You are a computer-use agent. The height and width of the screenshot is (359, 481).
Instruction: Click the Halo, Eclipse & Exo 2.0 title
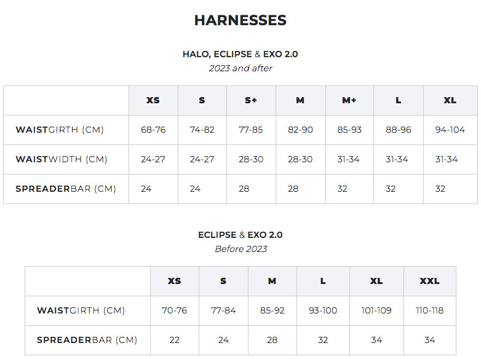click(x=240, y=54)
